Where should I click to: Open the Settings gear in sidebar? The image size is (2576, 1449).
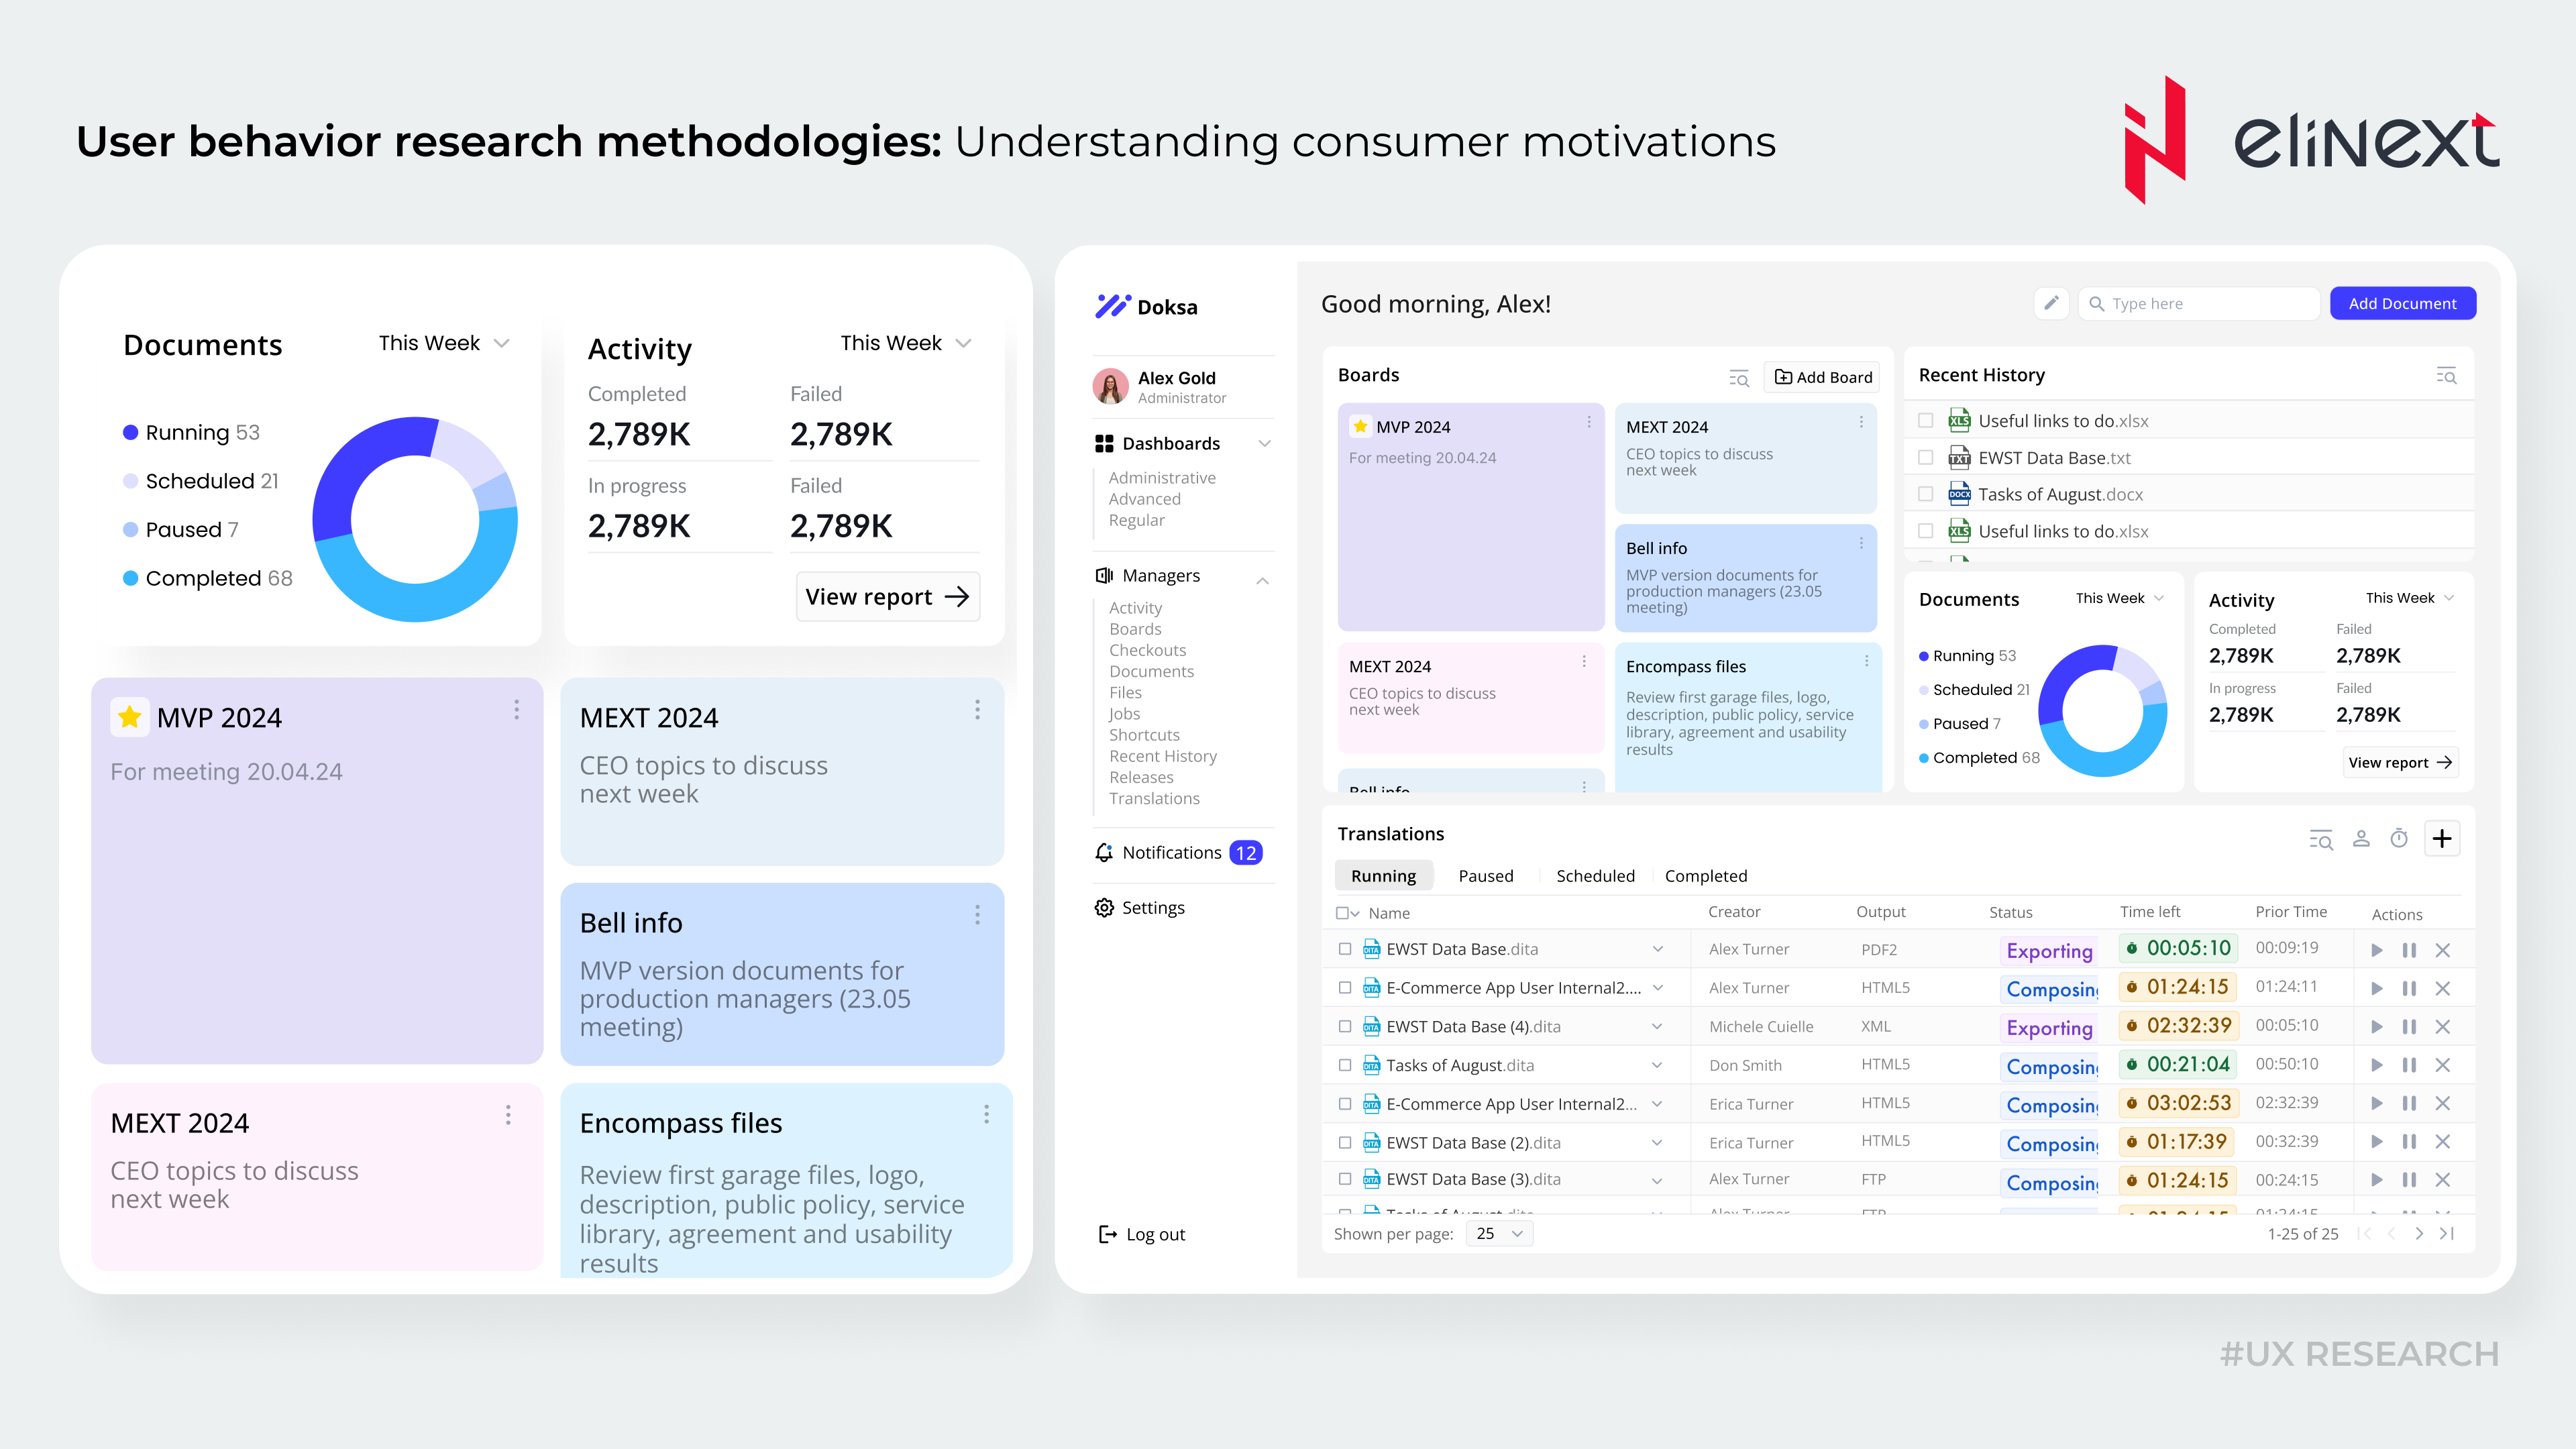pos(1104,908)
